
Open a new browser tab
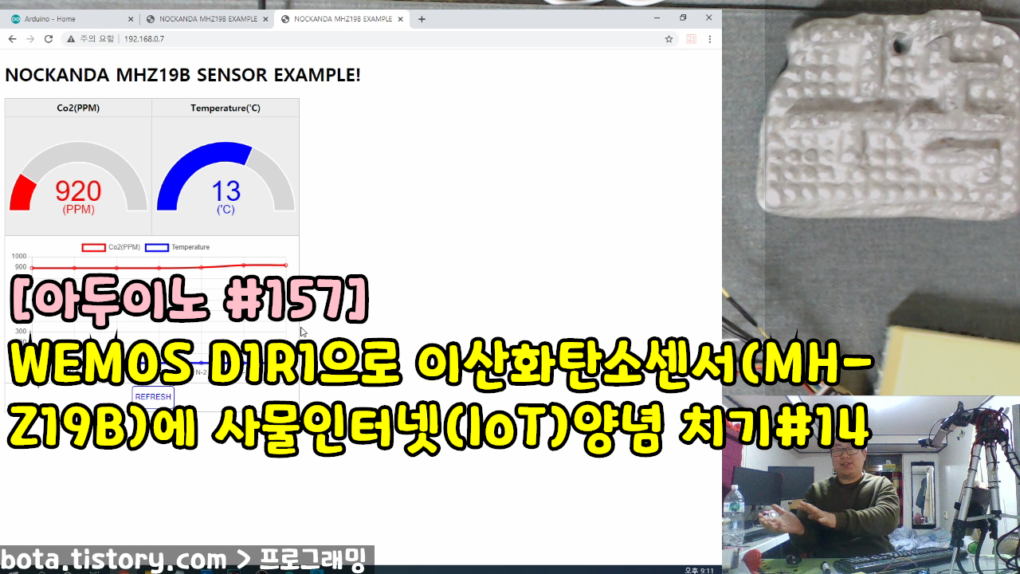[422, 19]
